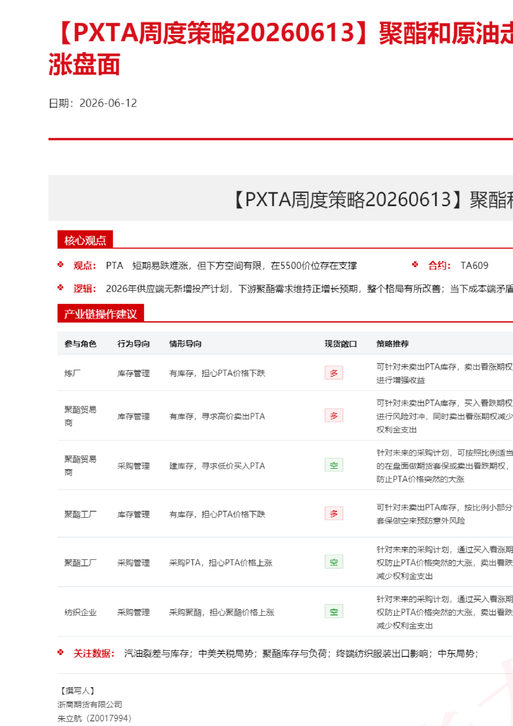The image size is (513, 726).
Task: Click the 行为导向 column header
Action: [133, 344]
